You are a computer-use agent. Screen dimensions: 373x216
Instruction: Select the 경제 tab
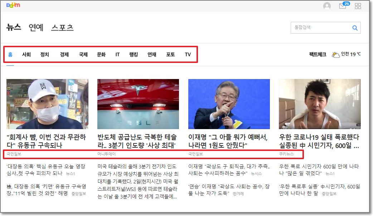click(64, 54)
